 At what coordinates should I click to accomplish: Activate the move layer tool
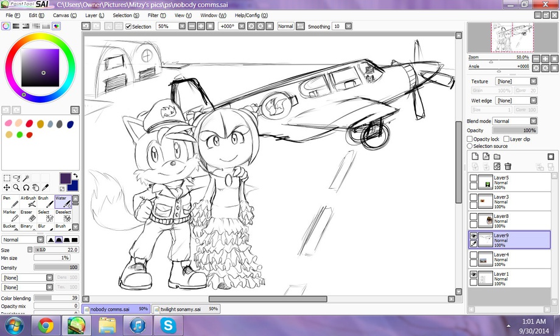pyautogui.click(x=7, y=187)
